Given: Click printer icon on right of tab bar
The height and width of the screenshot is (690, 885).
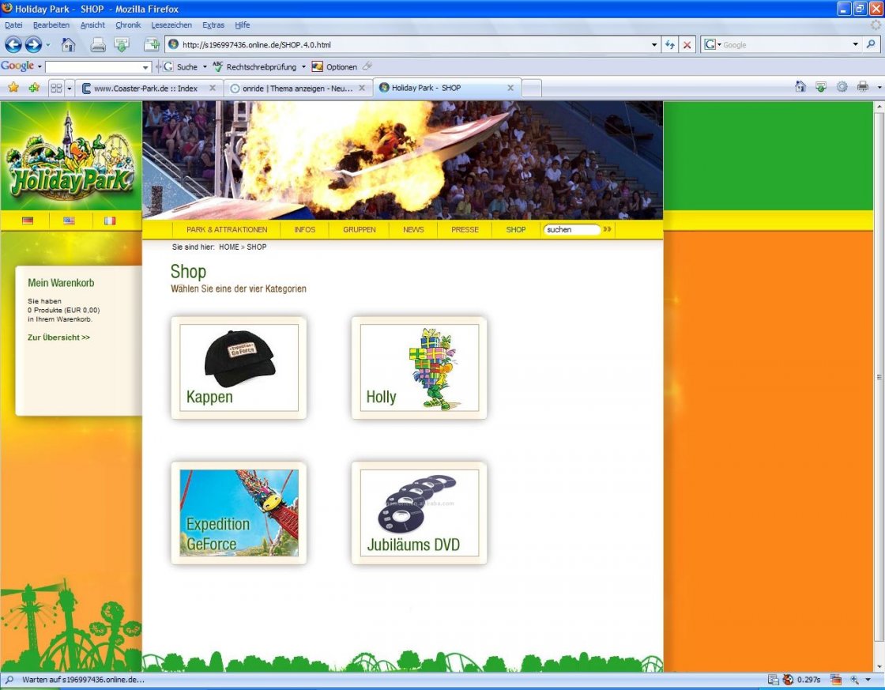Looking at the screenshot, I should tap(862, 86).
